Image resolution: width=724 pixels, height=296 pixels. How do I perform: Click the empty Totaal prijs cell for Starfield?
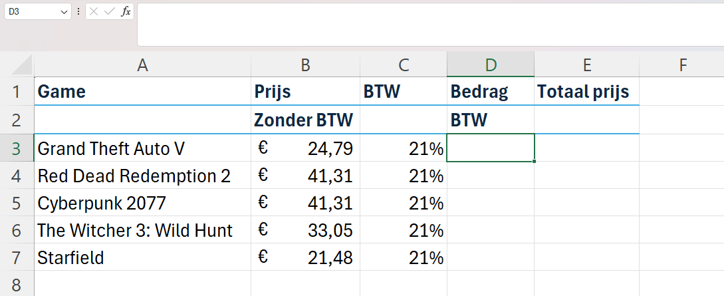(587, 257)
